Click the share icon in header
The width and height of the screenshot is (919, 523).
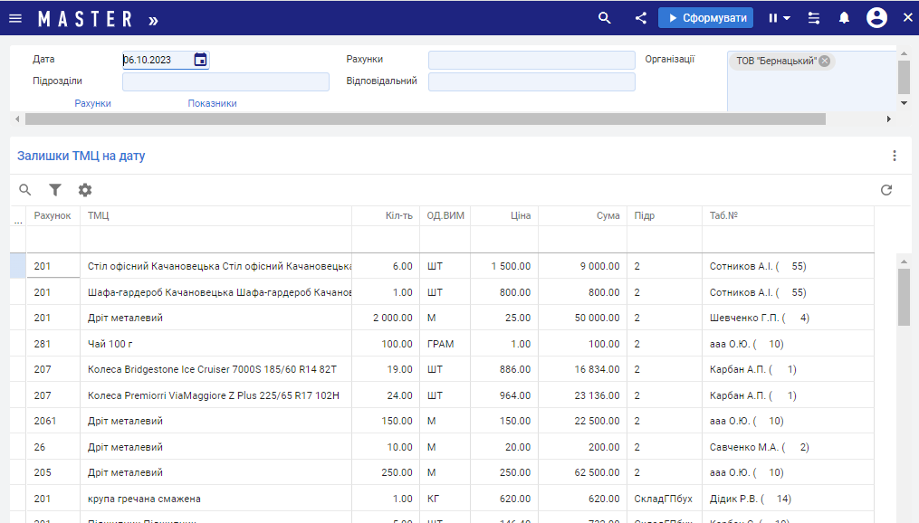pyautogui.click(x=641, y=18)
